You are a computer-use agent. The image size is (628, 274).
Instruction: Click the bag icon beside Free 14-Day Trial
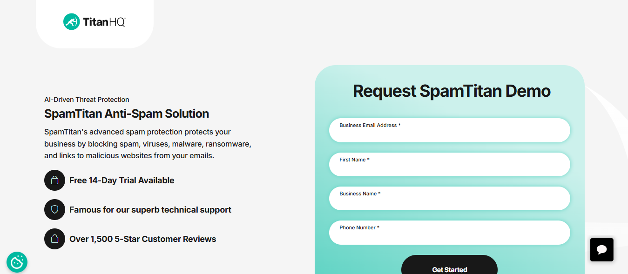(x=54, y=180)
